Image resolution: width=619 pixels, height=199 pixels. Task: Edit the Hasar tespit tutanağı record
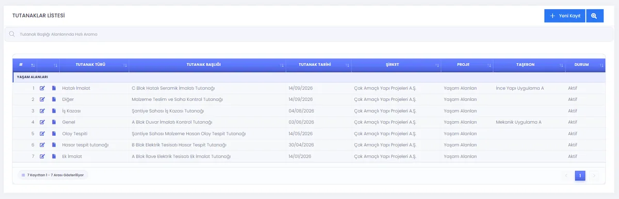tap(42, 144)
